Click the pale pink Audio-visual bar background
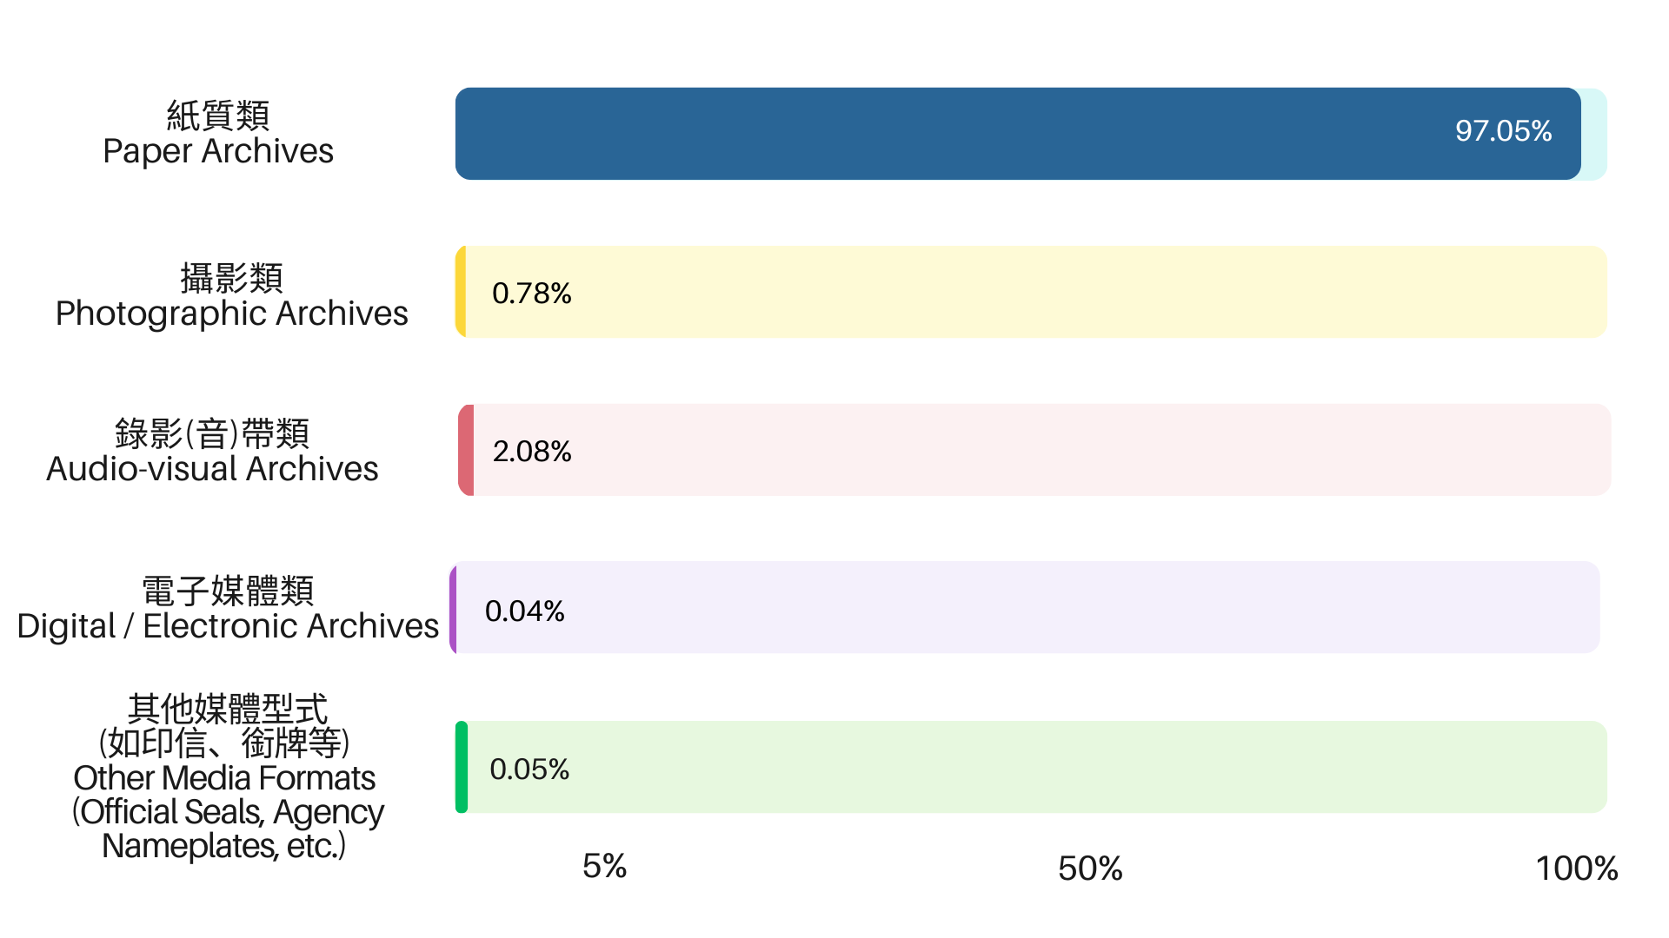This screenshot has width=1669, height=938. coord(1042,450)
